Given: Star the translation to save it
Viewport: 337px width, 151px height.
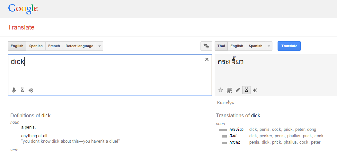Looking at the screenshot, I should pyautogui.click(x=221, y=90).
